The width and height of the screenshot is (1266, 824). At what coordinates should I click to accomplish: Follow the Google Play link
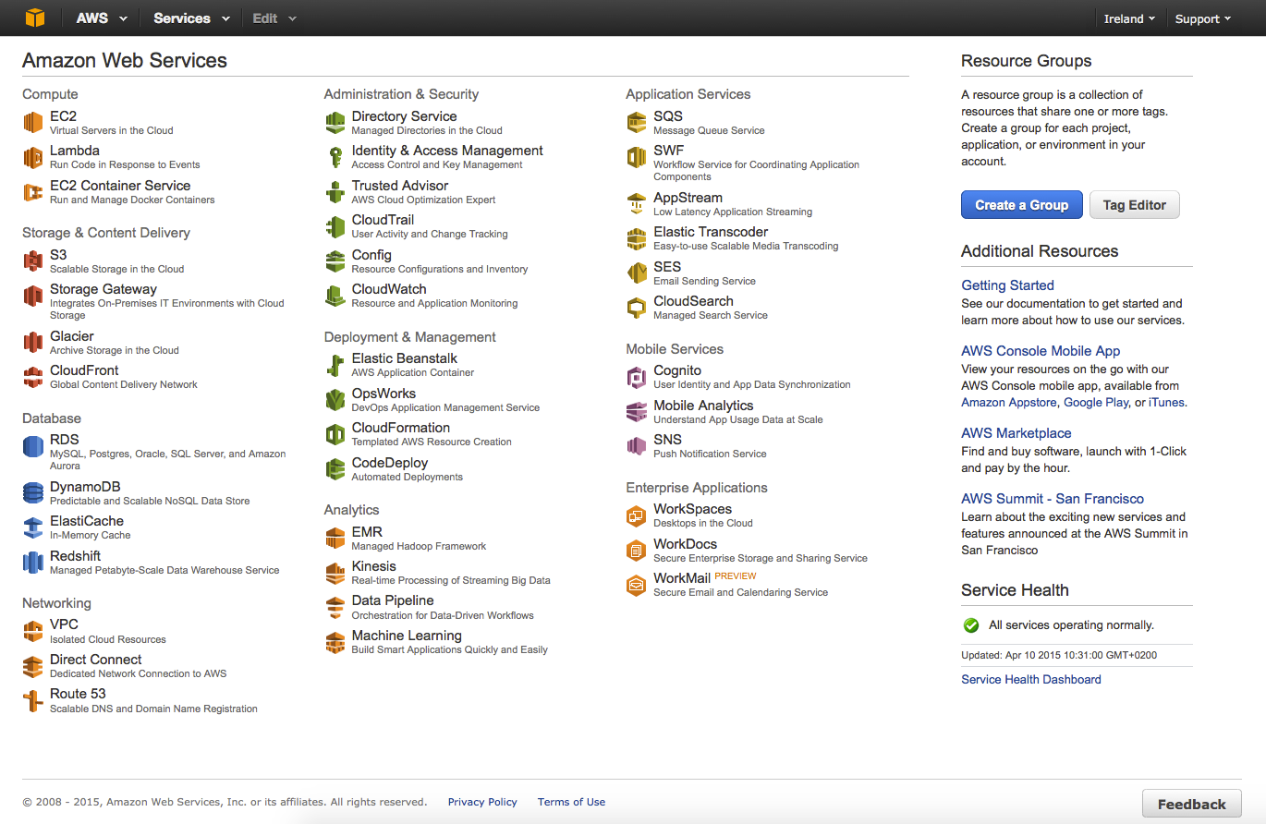click(x=1096, y=403)
